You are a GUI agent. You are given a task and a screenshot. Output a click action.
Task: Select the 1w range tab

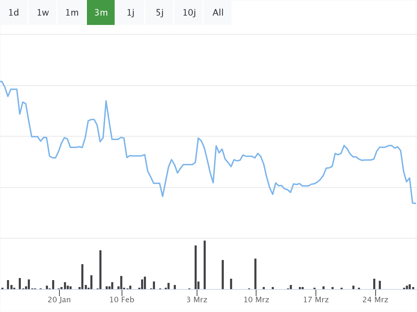tap(43, 13)
